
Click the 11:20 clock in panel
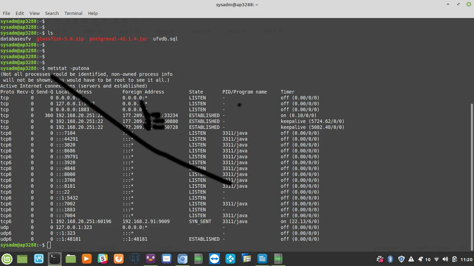[x=466, y=259]
